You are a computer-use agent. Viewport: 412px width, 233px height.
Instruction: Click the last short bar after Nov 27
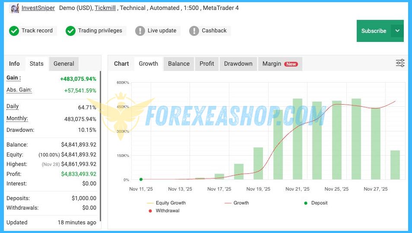[x=395, y=165]
